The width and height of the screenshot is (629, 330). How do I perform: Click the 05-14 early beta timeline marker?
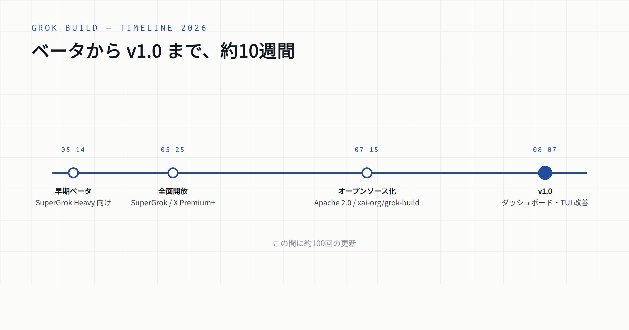(73, 173)
